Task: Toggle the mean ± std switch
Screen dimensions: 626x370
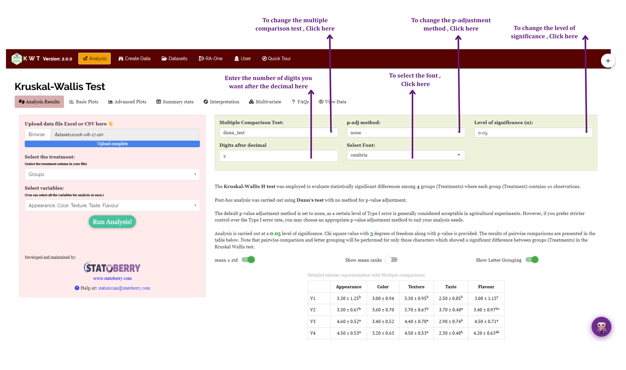Action: pyautogui.click(x=248, y=260)
